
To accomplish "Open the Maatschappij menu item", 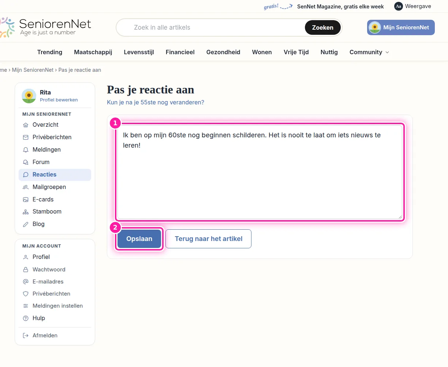I will [93, 52].
